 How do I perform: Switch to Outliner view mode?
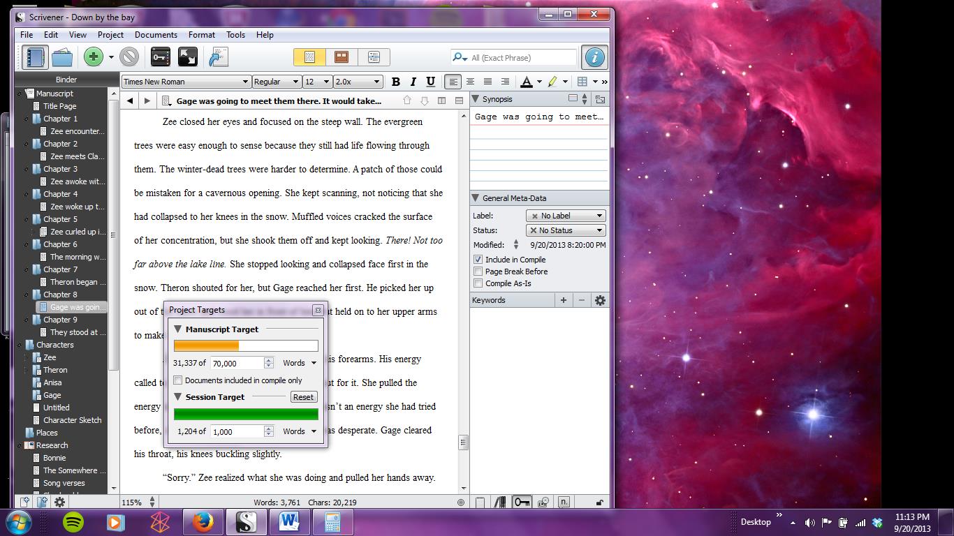[x=374, y=57]
